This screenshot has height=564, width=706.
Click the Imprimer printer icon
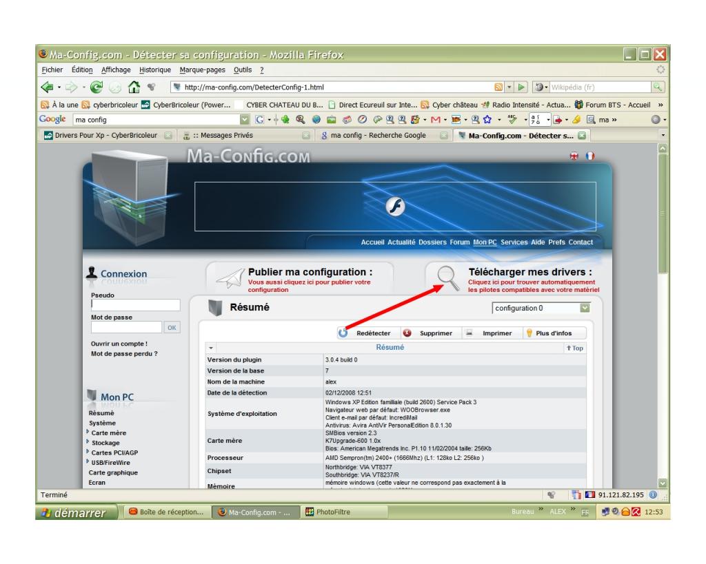pos(469,333)
